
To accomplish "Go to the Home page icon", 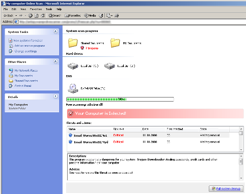I will [x=42, y=16].
